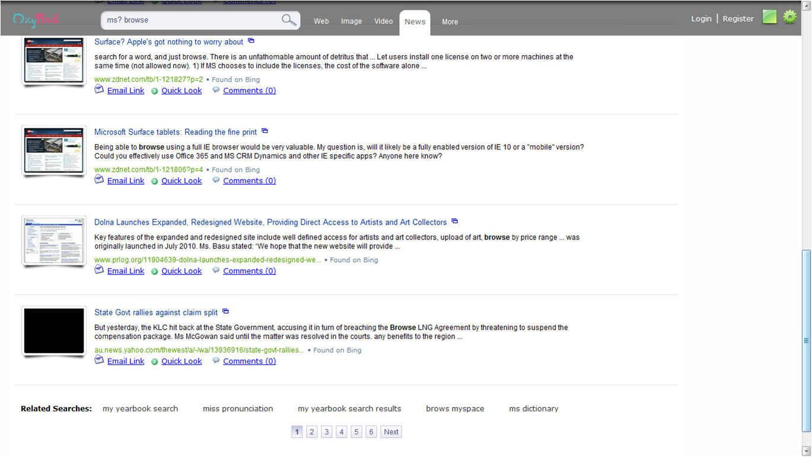
Task: Open the green square theme icon
Action: click(769, 17)
